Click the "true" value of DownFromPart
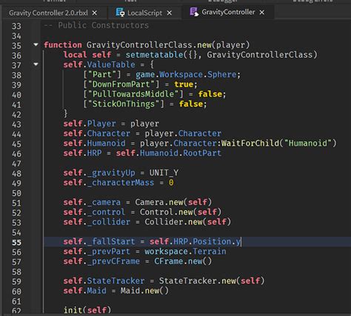The image size is (351, 316). (184, 84)
